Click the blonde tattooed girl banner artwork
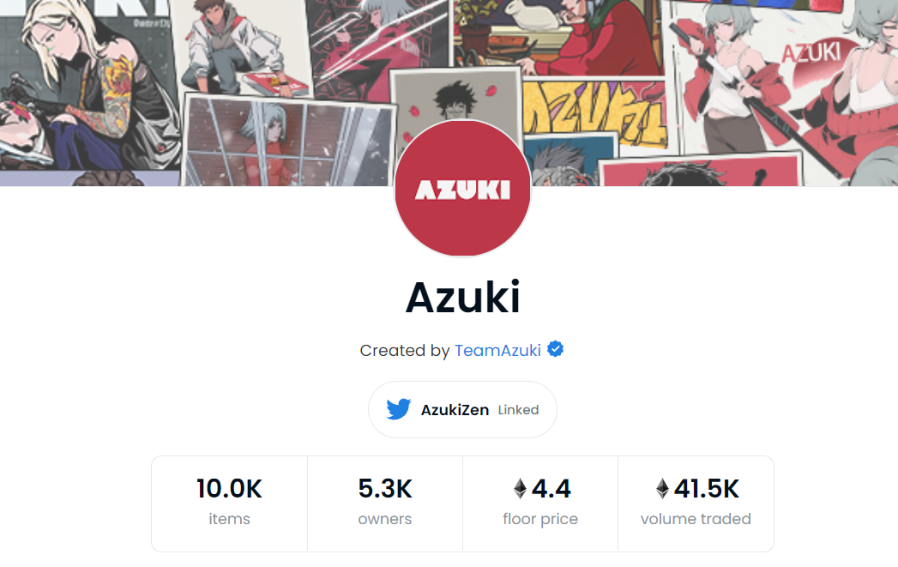 pos(86,86)
